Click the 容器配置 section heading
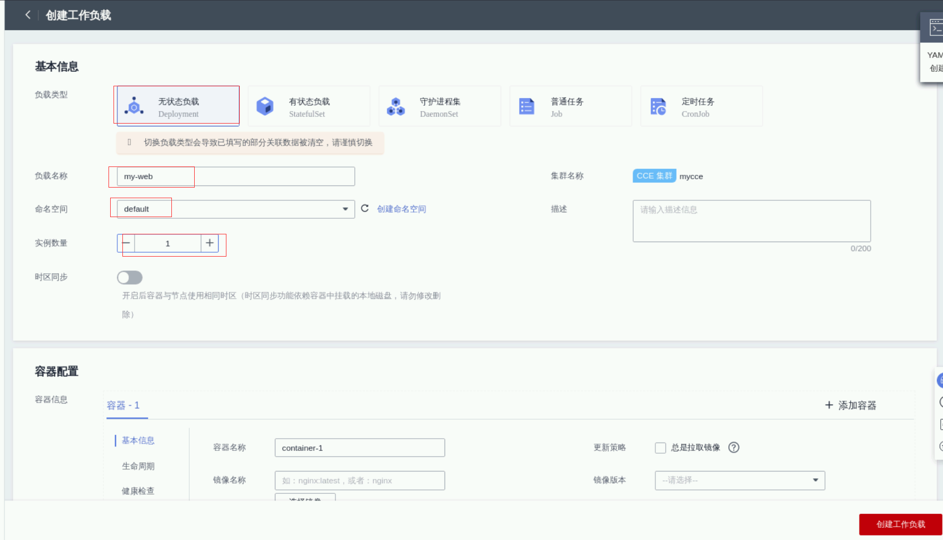943x540 pixels. tap(57, 371)
